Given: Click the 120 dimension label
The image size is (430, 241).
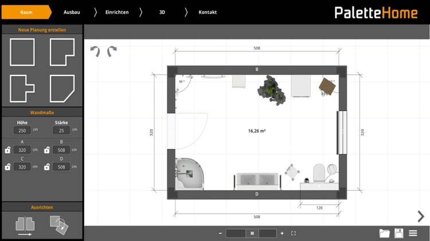Looking at the screenshot, I should [x=319, y=208].
